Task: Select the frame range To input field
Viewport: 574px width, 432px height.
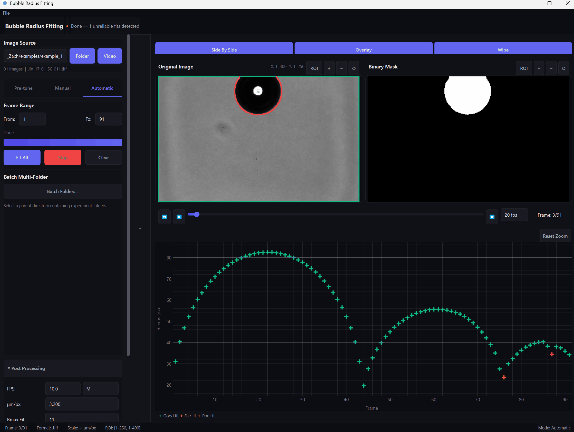Action: (x=108, y=119)
